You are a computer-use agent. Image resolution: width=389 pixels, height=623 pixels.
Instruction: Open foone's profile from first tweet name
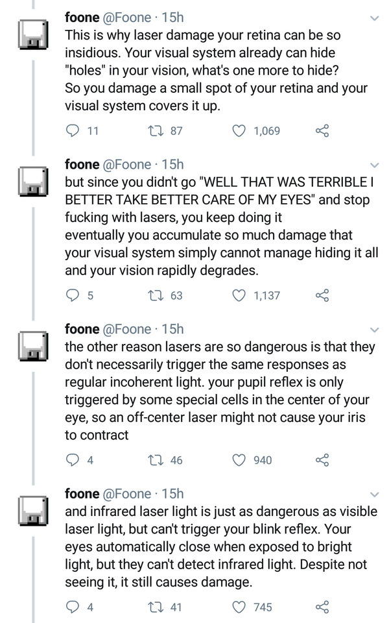click(80, 17)
